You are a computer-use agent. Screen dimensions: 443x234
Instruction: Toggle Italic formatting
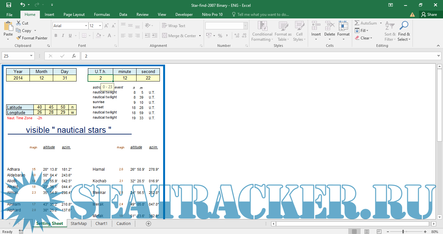(x=63, y=36)
